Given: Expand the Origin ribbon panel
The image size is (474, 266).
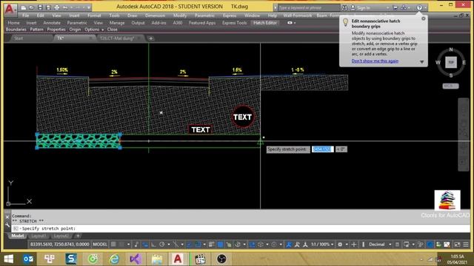Looking at the screenshot, I should 75,30.
